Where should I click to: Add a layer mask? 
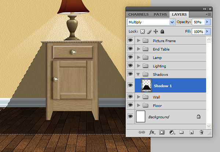tap(162, 133)
